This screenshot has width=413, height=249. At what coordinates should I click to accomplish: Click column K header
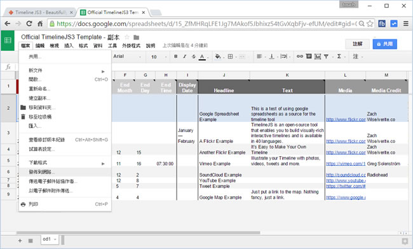click(x=287, y=76)
